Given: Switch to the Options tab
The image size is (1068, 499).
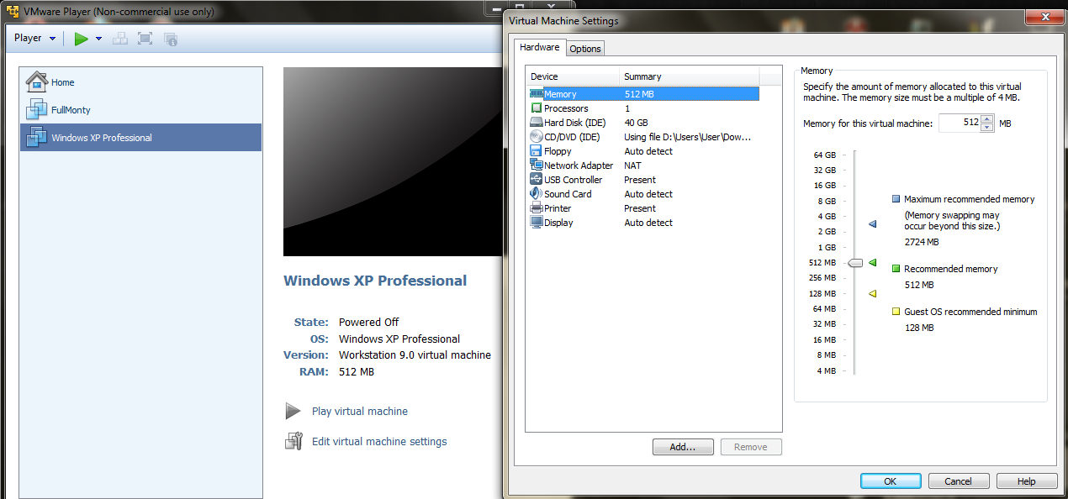Looking at the screenshot, I should (x=585, y=49).
